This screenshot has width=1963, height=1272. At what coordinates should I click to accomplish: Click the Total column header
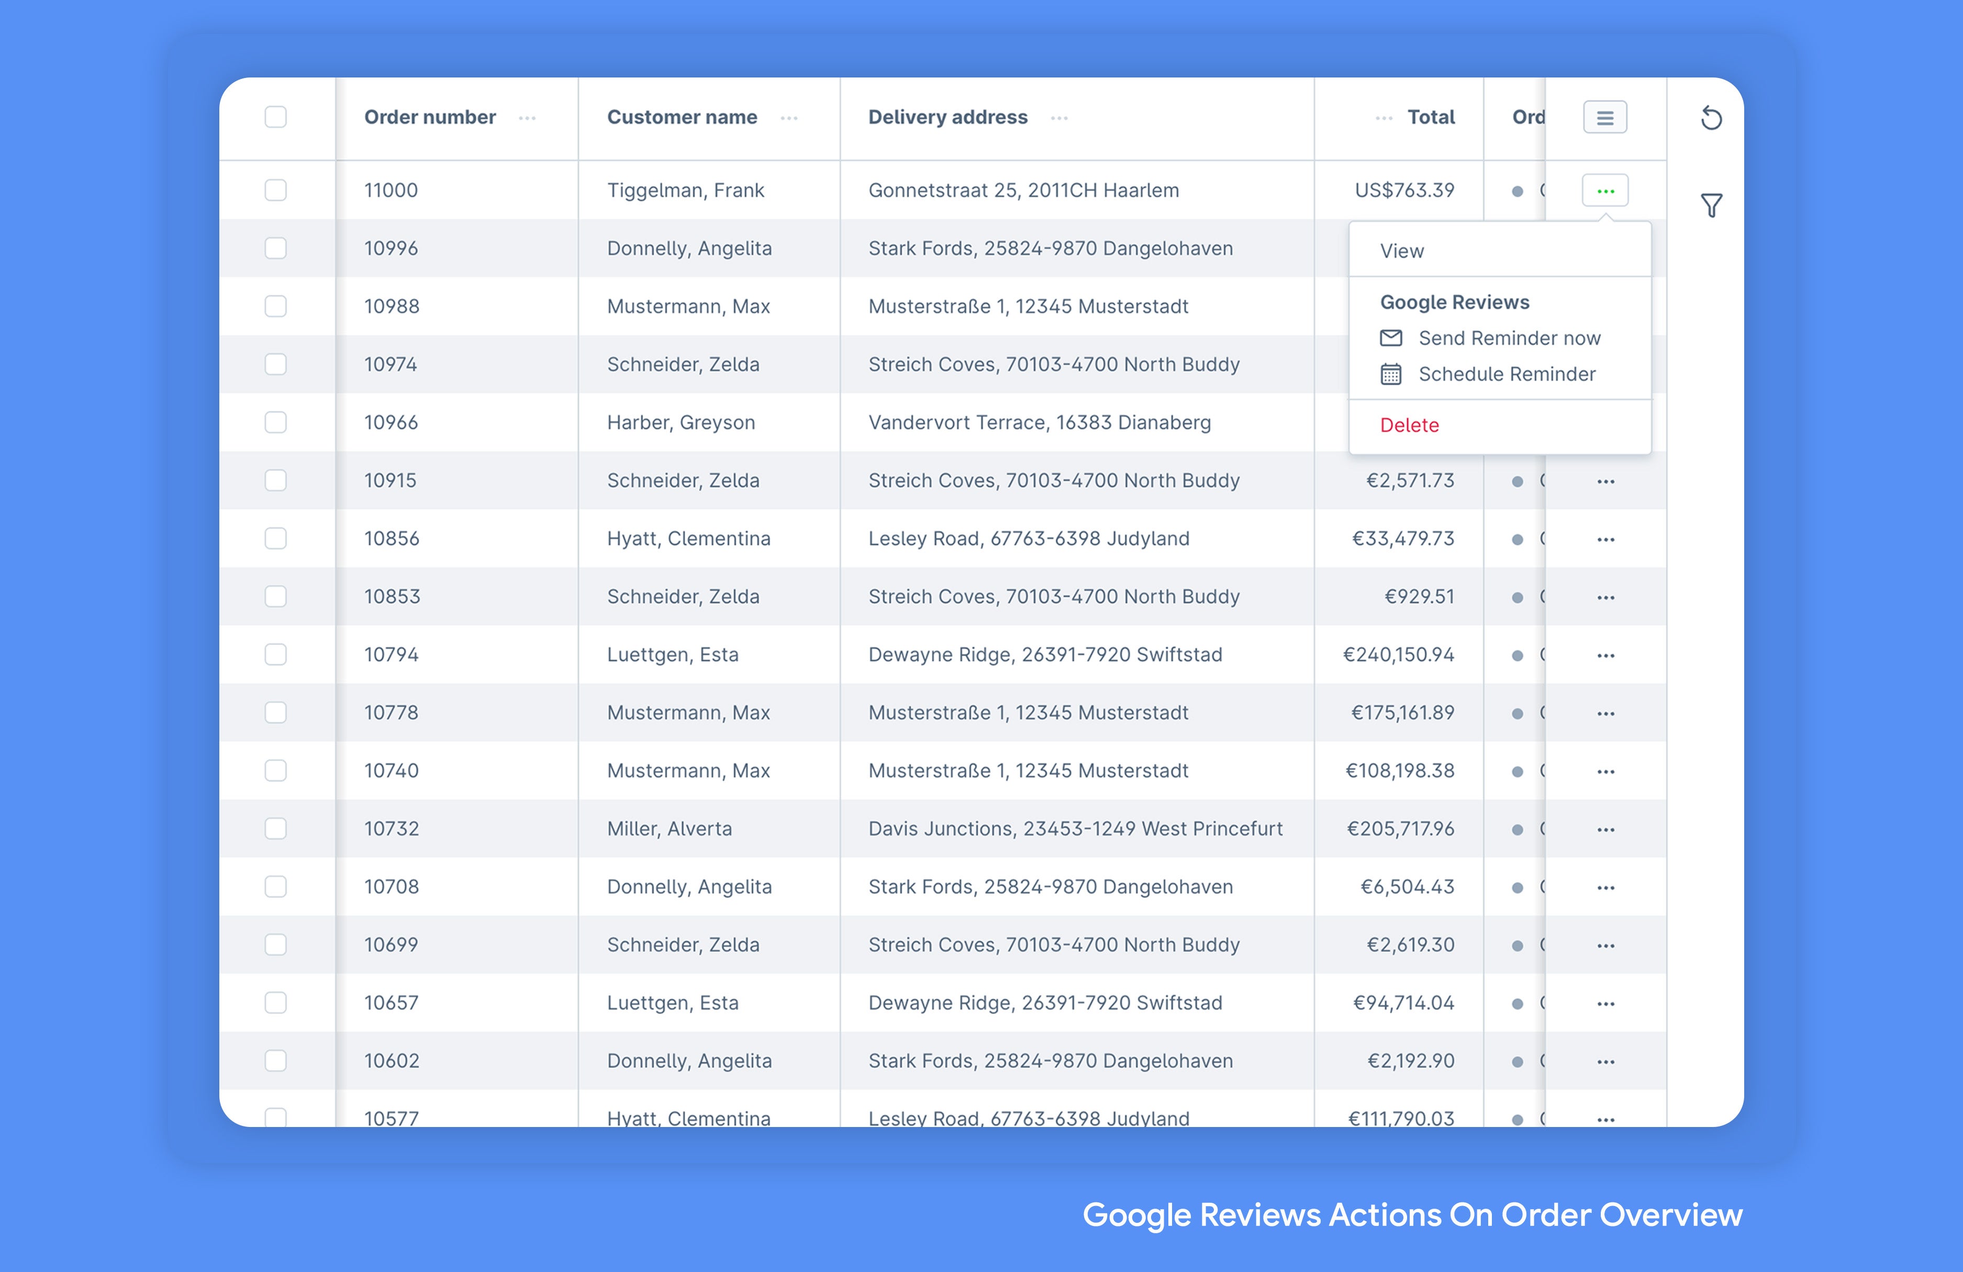(1431, 117)
